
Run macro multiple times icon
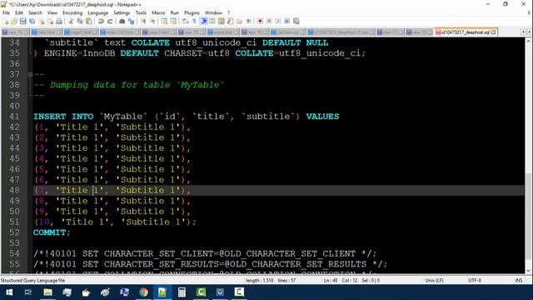pyautogui.click(x=286, y=21)
